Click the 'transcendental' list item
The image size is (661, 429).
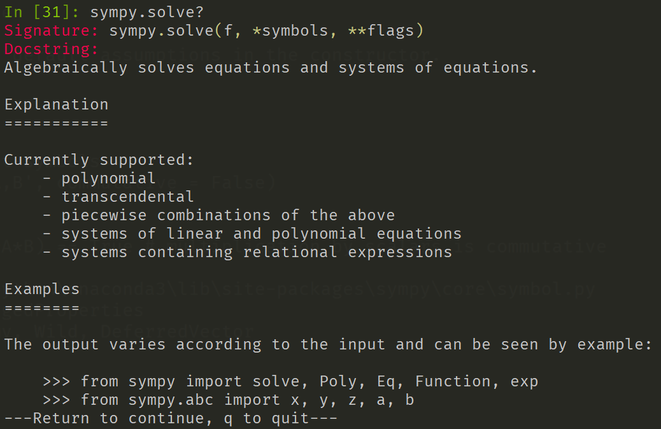(x=127, y=197)
